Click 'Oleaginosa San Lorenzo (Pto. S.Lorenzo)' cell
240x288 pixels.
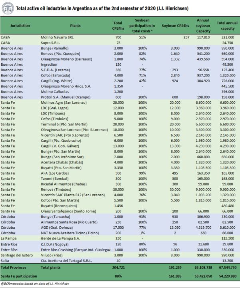(x=74, y=130)
